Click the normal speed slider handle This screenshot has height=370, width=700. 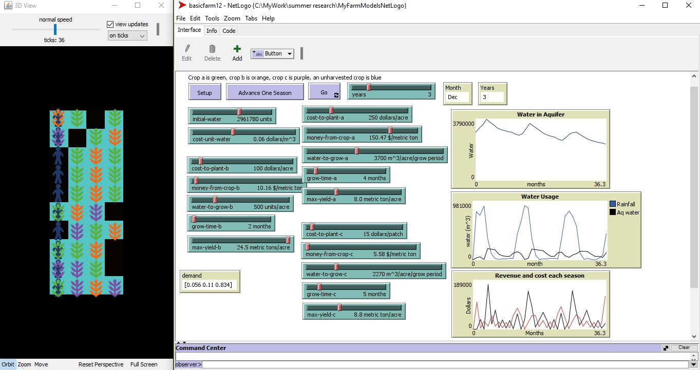[55, 29]
